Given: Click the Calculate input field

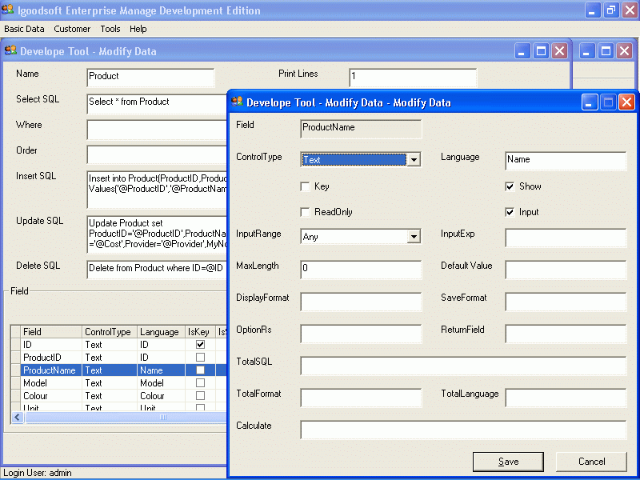Looking at the screenshot, I should [x=463, y=430].
